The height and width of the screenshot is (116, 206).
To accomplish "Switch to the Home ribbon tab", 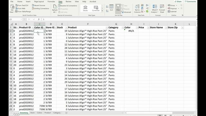I will coord(20,2).
